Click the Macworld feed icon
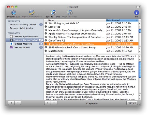Screen dimensions: 149x115 (11, 44)
